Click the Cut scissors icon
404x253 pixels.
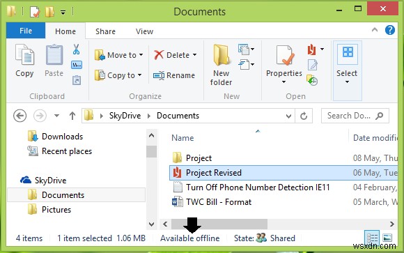point(76,49)
